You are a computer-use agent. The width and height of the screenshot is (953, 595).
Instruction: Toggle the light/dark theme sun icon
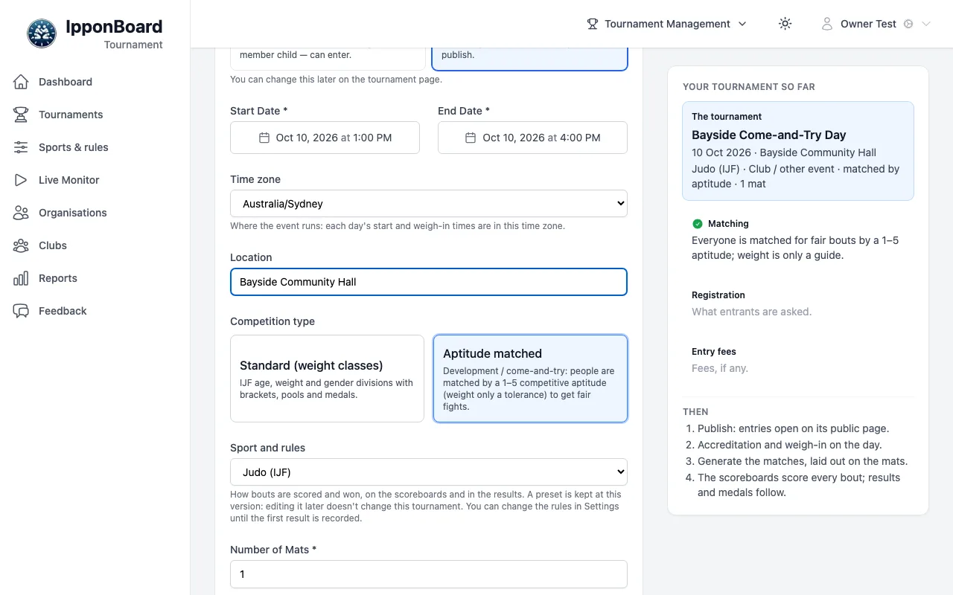[x=785, y=24]
